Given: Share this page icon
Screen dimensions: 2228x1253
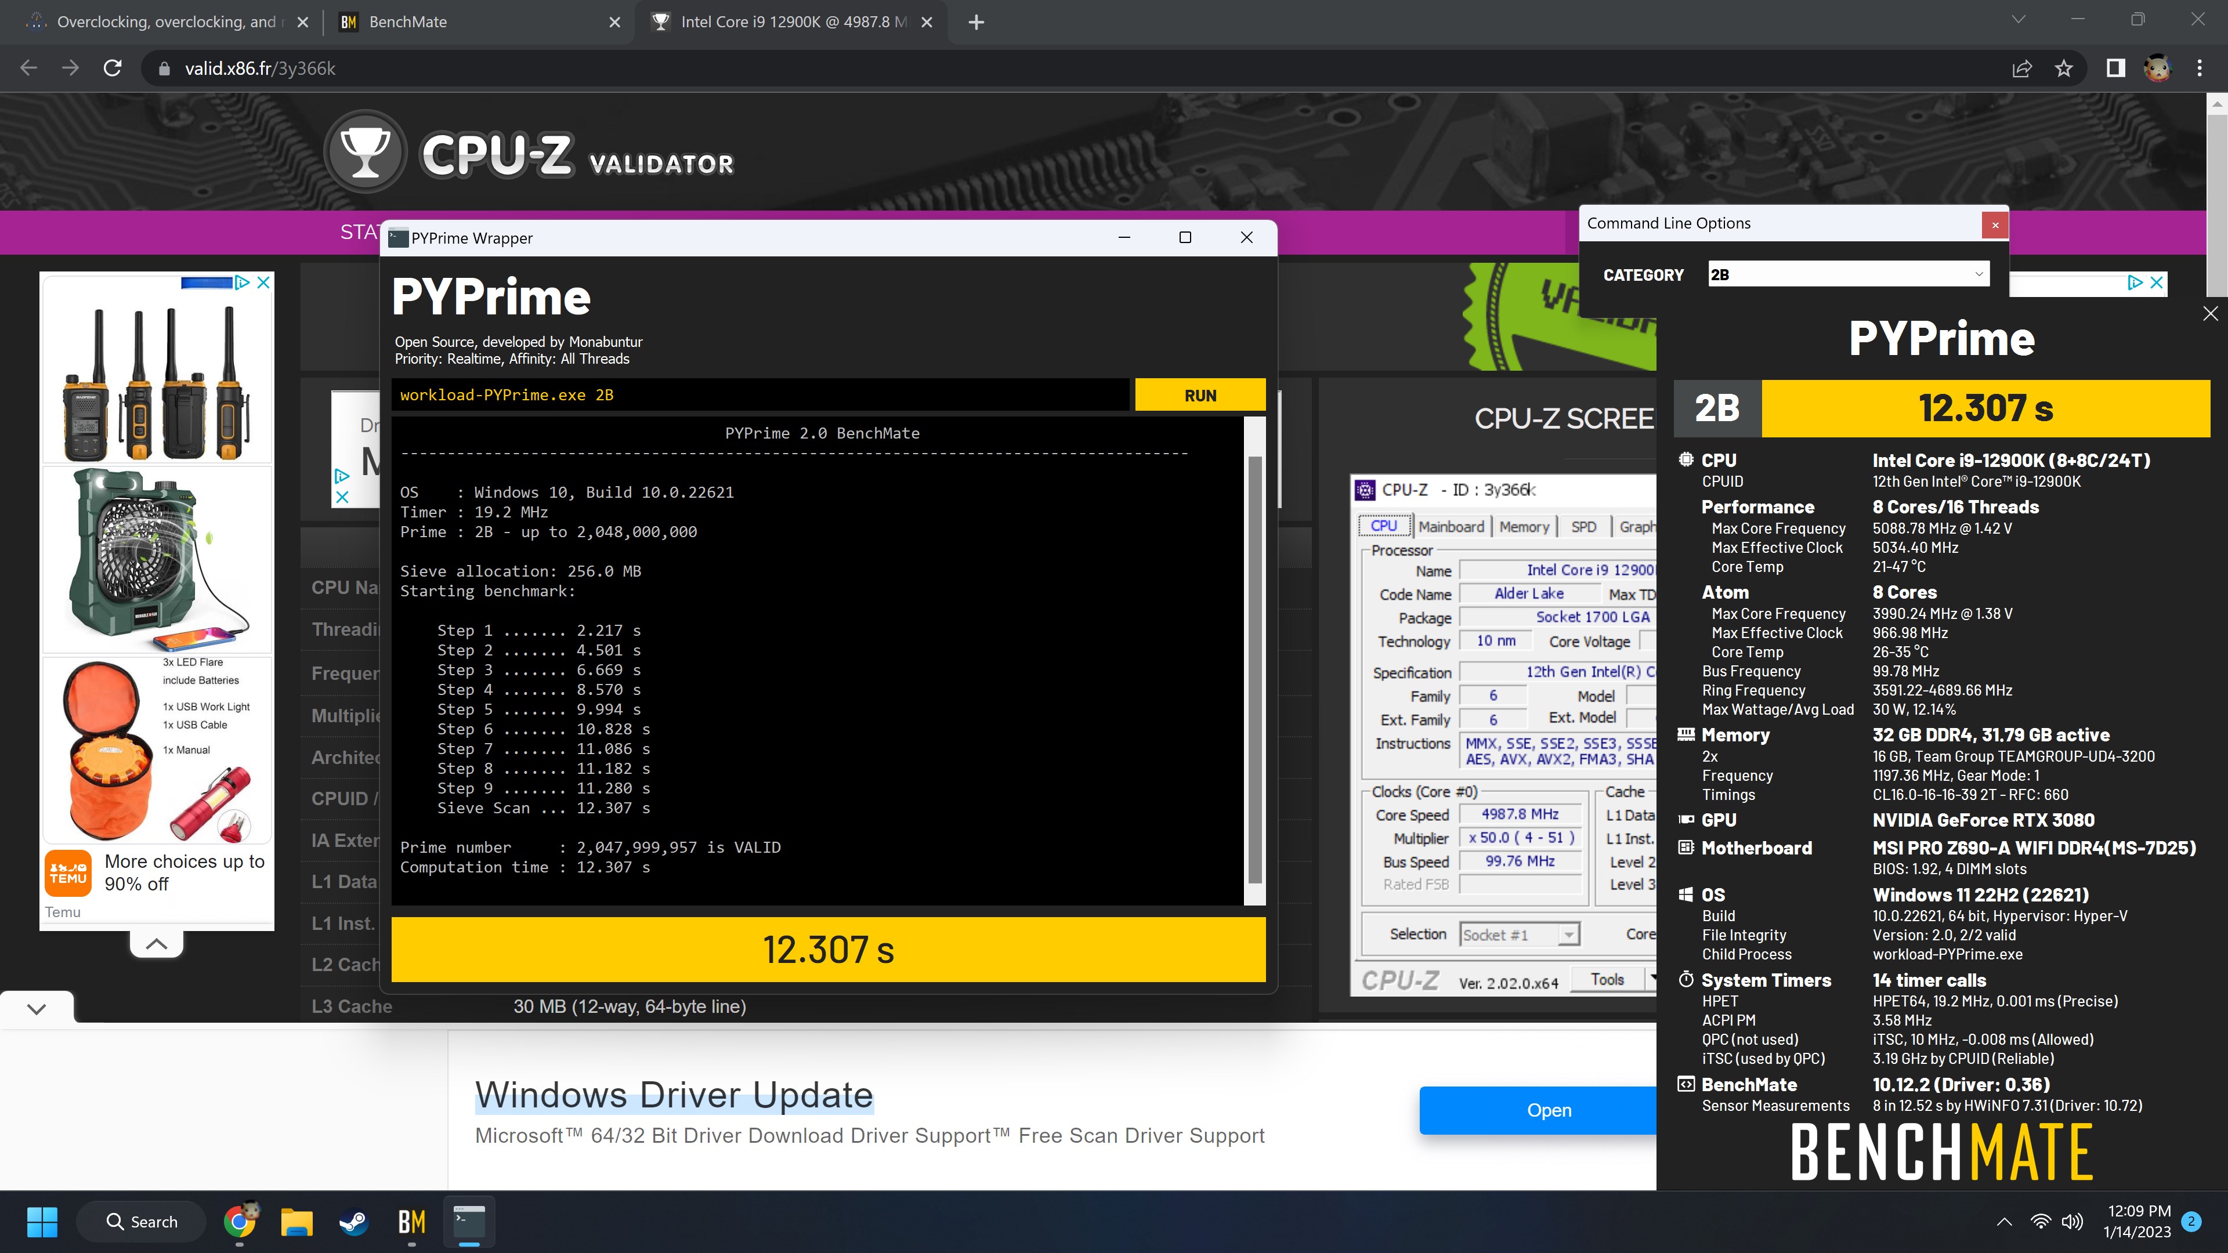Looking at the screenshot, I should (x=2021, y=68).
